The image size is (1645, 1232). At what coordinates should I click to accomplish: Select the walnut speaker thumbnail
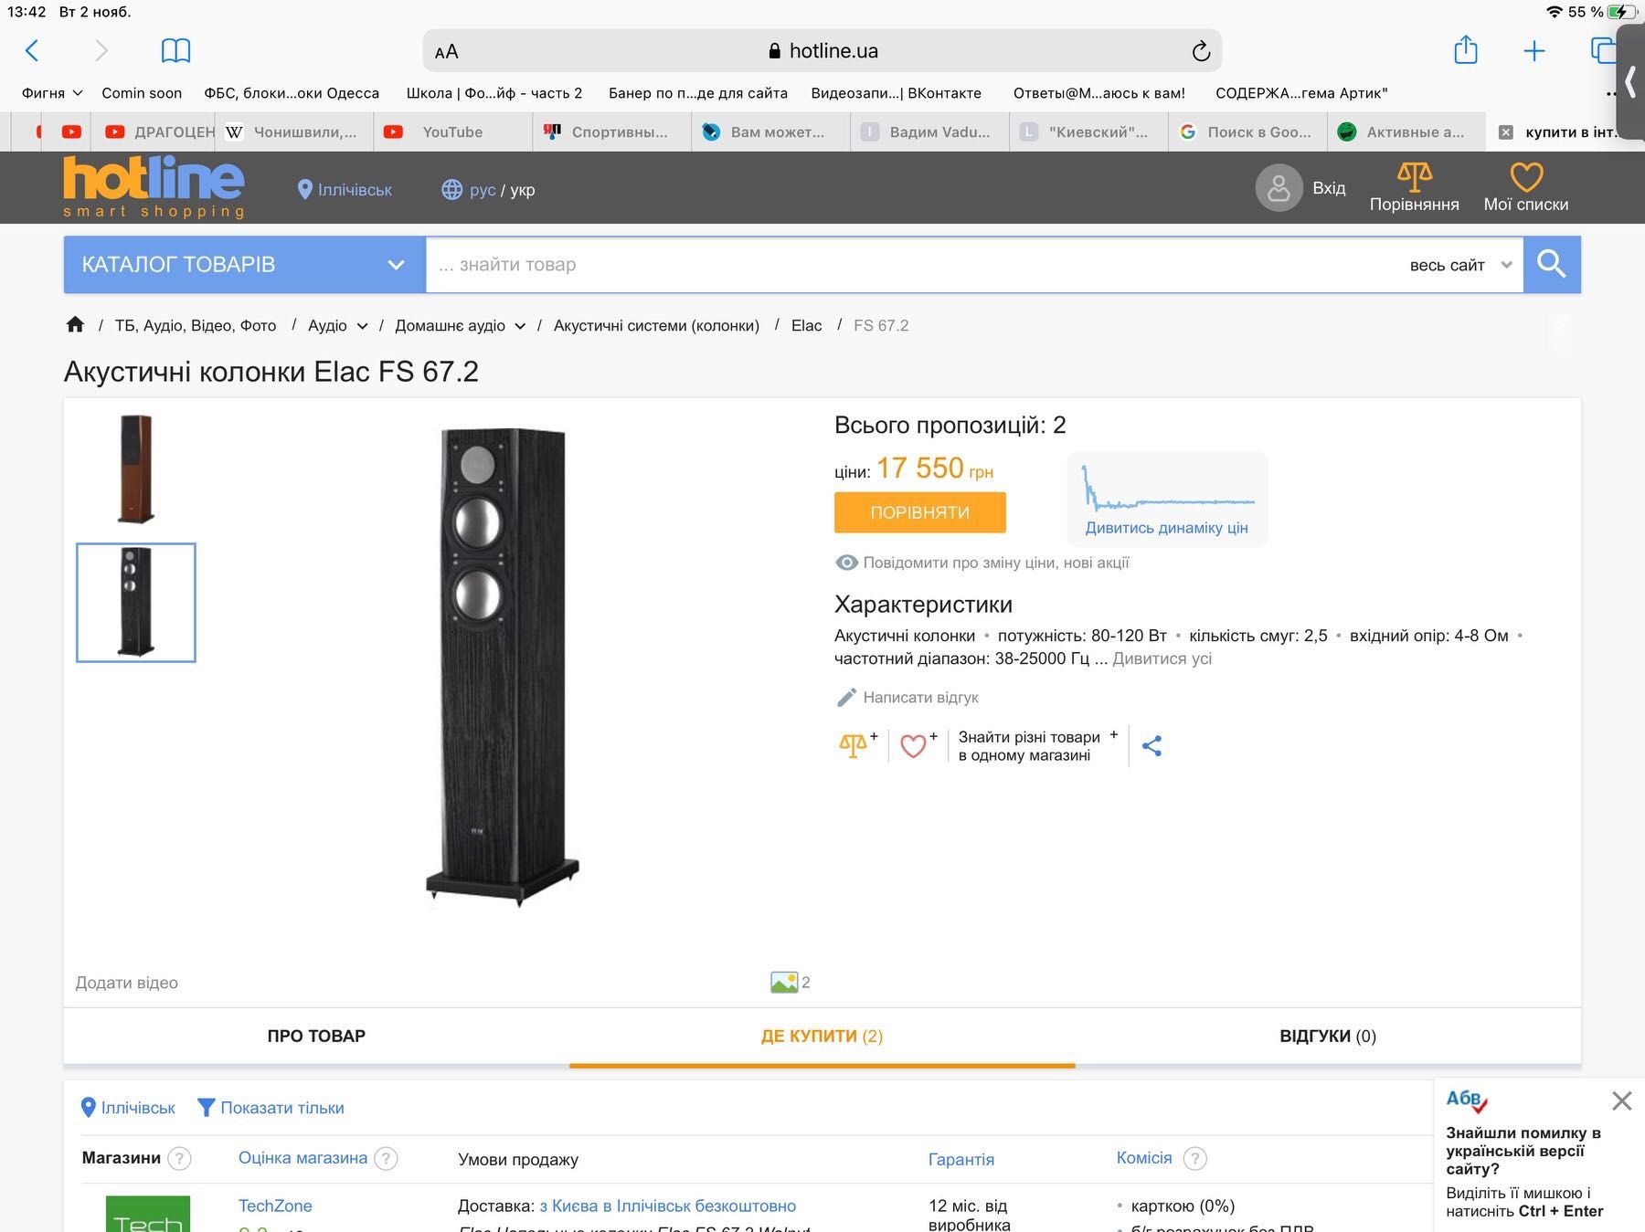tap(135, 469)
